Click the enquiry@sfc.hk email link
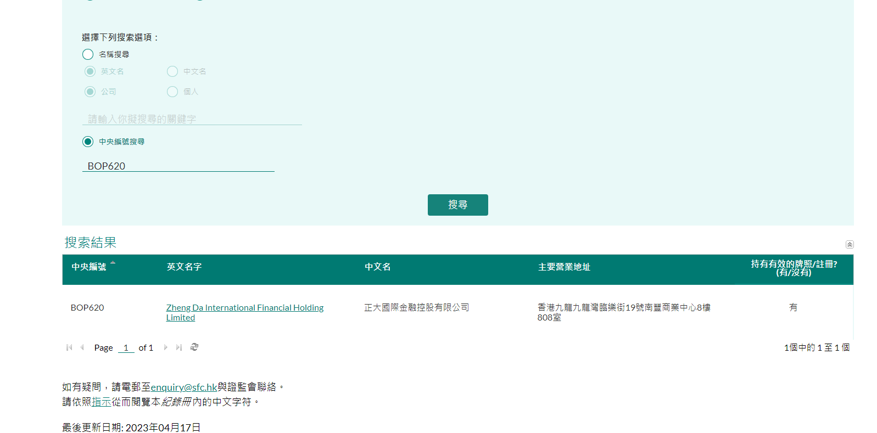Viewport: 877px width, 433px height. point(184,387)
